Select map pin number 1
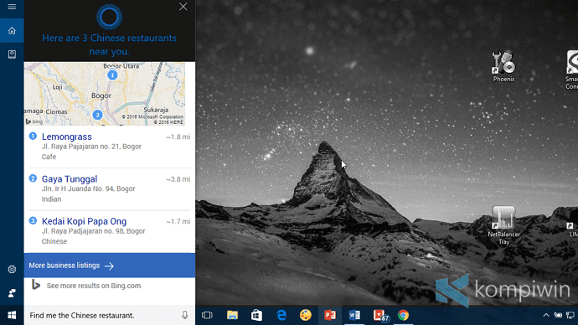The image size is (578, 325). pos(112,75)
